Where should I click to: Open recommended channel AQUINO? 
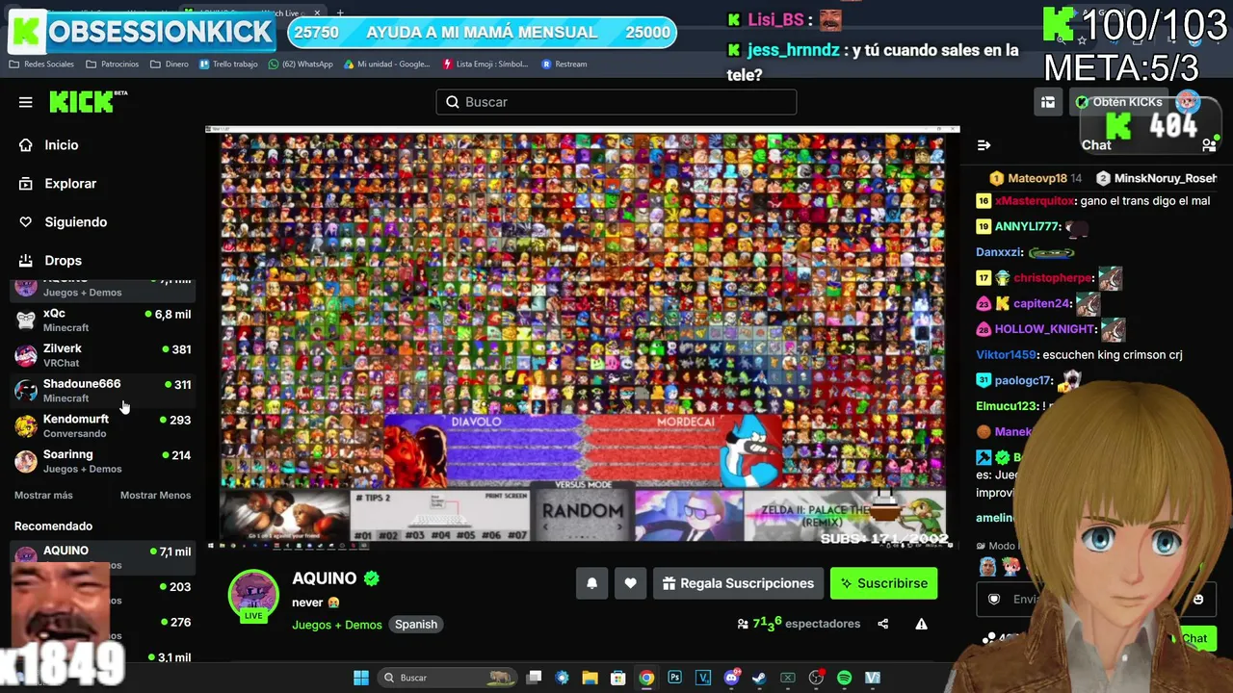click(103, 555)
